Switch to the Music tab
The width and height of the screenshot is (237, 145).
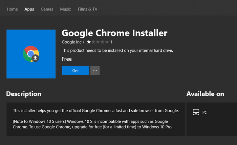coord(65,9)
